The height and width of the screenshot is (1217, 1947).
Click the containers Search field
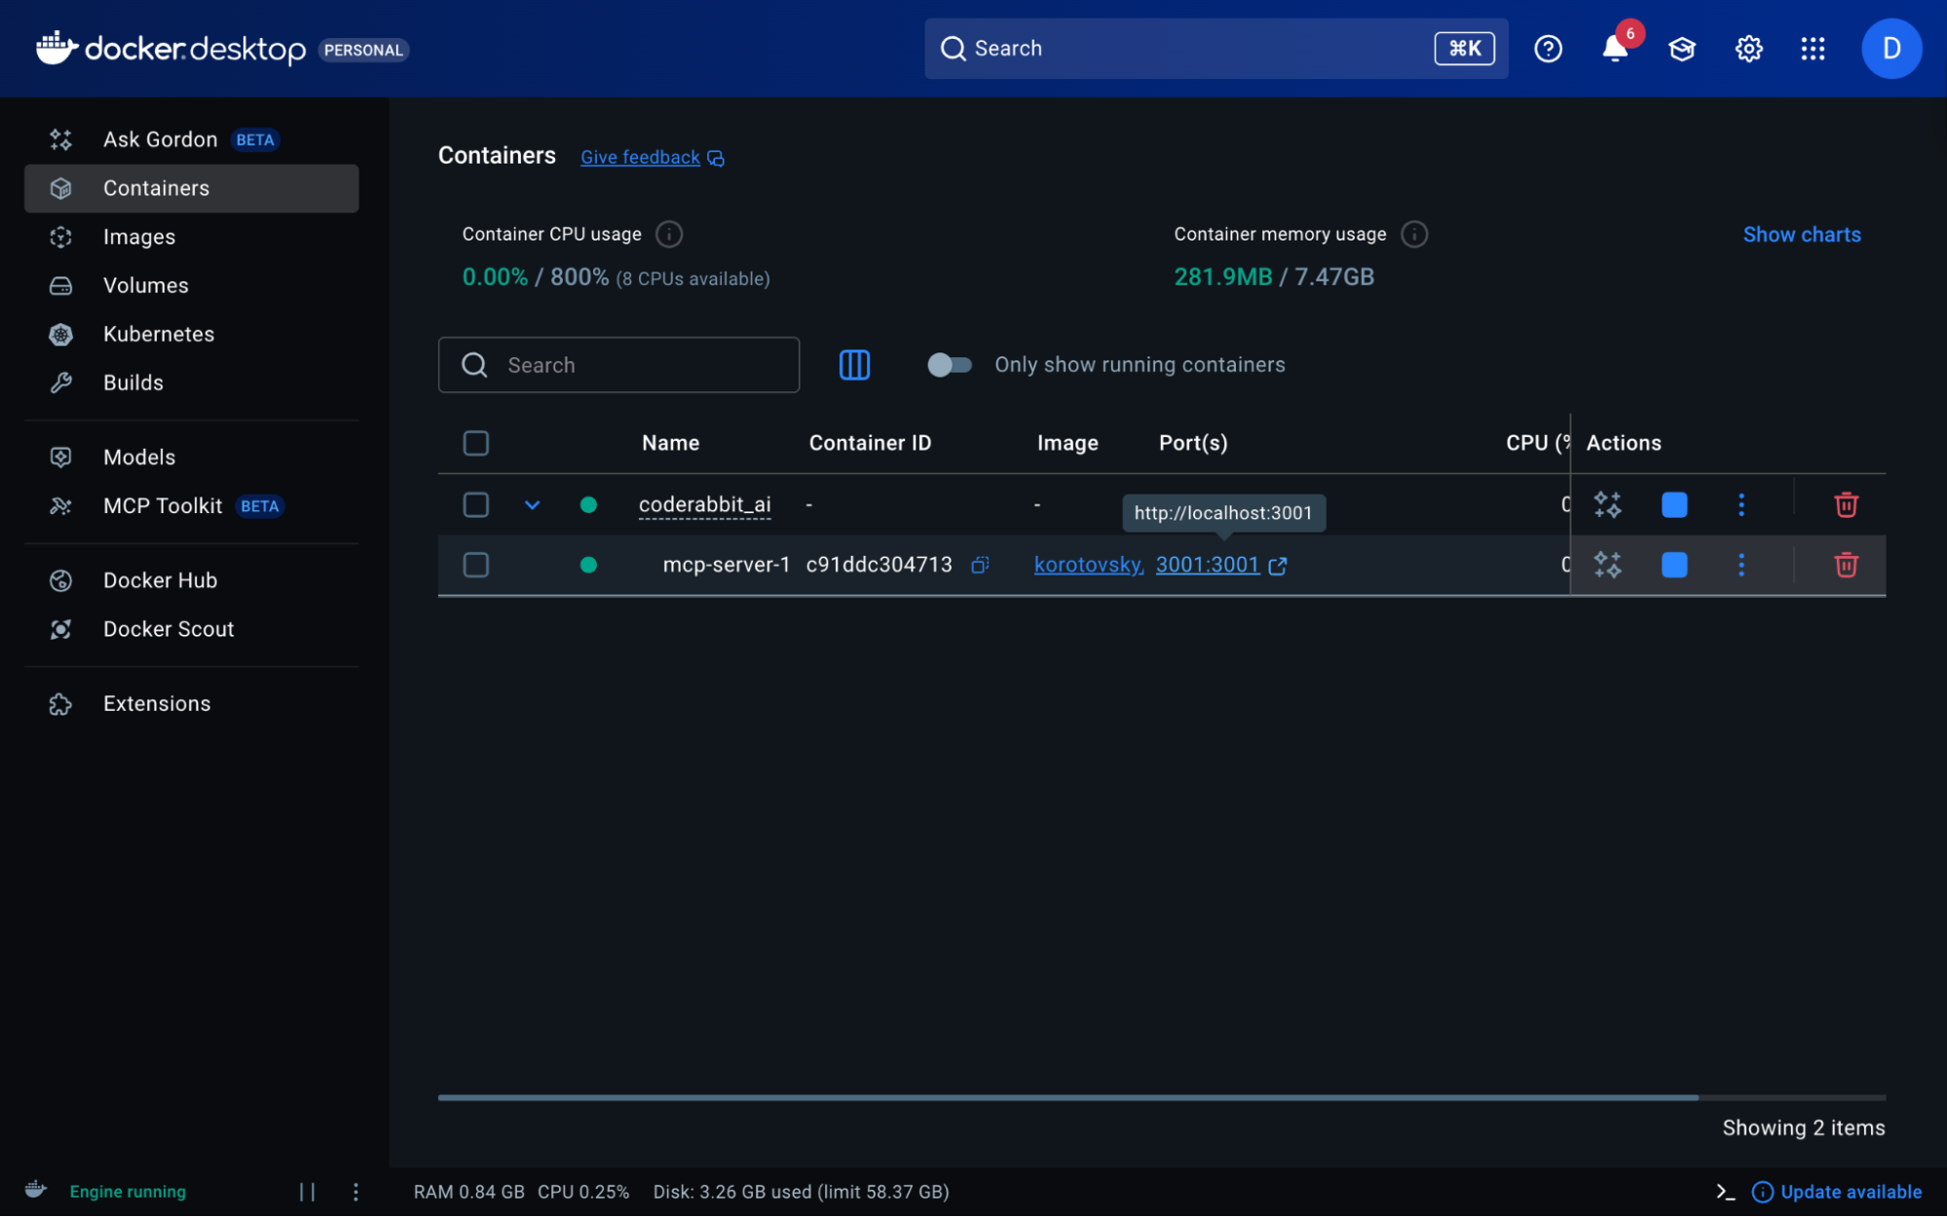(633, 365)
